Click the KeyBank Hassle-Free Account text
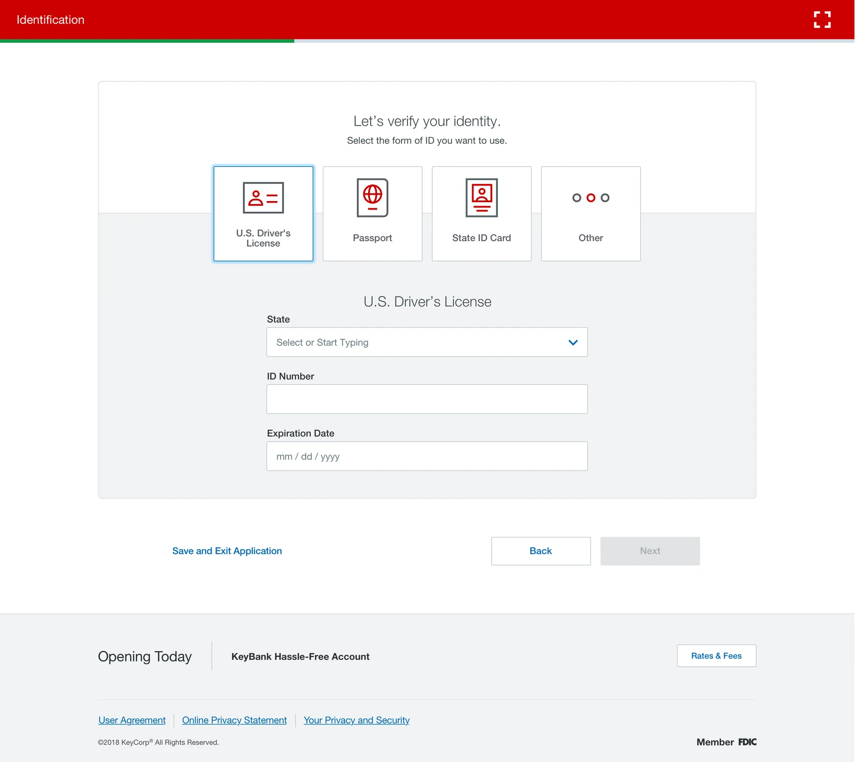Viewport: 855px width, 762px height. coord(300,657)
